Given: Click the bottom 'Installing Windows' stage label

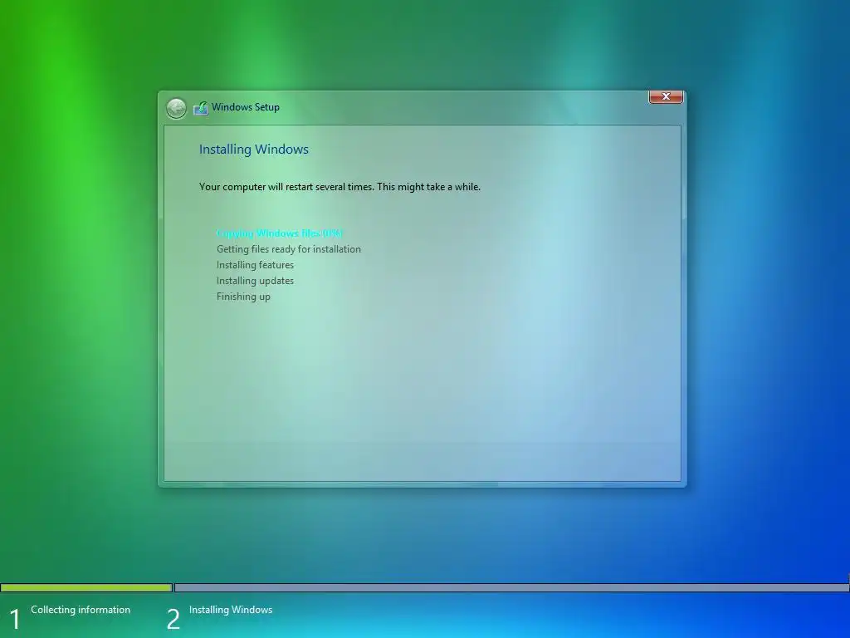Looking at the screenshot, I should pyautogui.click(x=231, y=610).
